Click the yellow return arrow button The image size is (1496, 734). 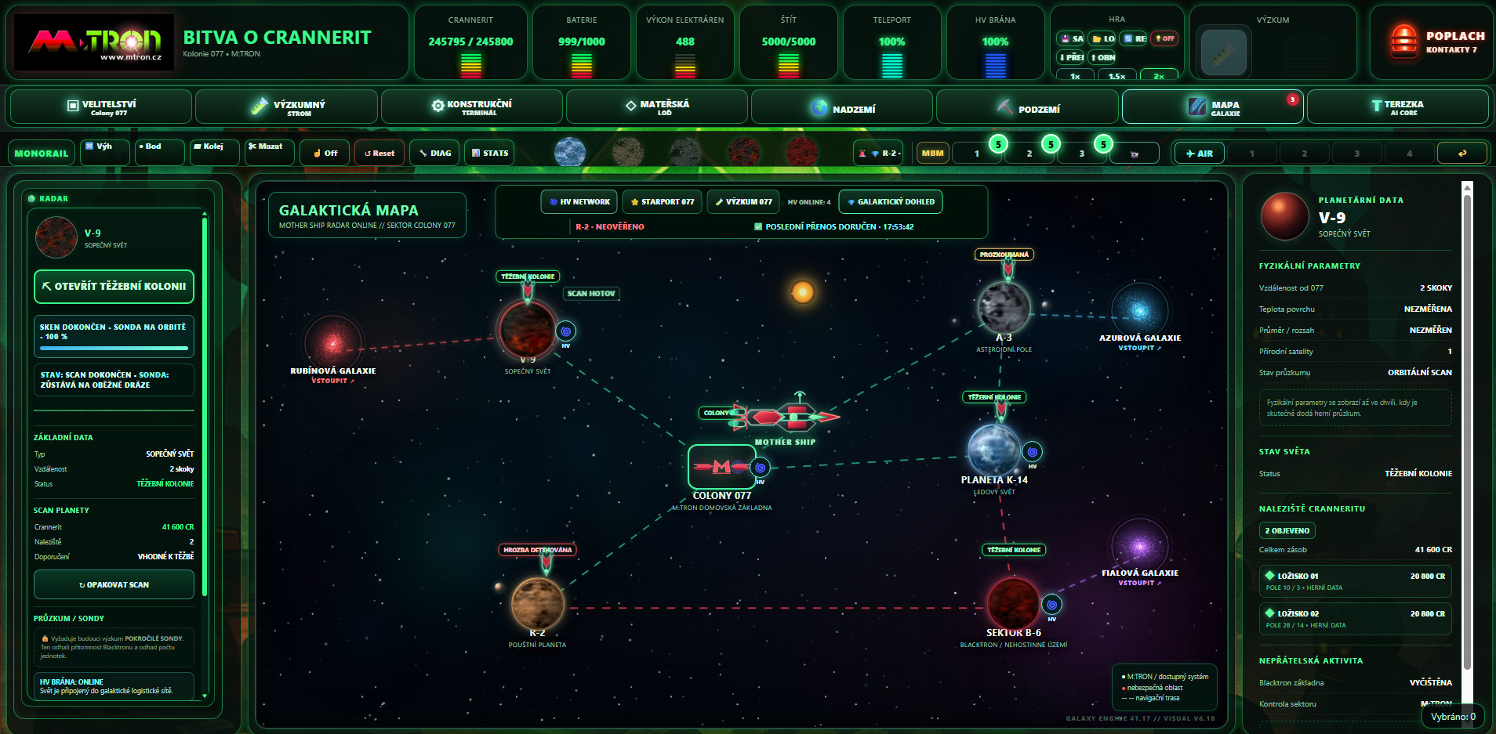1462,154
